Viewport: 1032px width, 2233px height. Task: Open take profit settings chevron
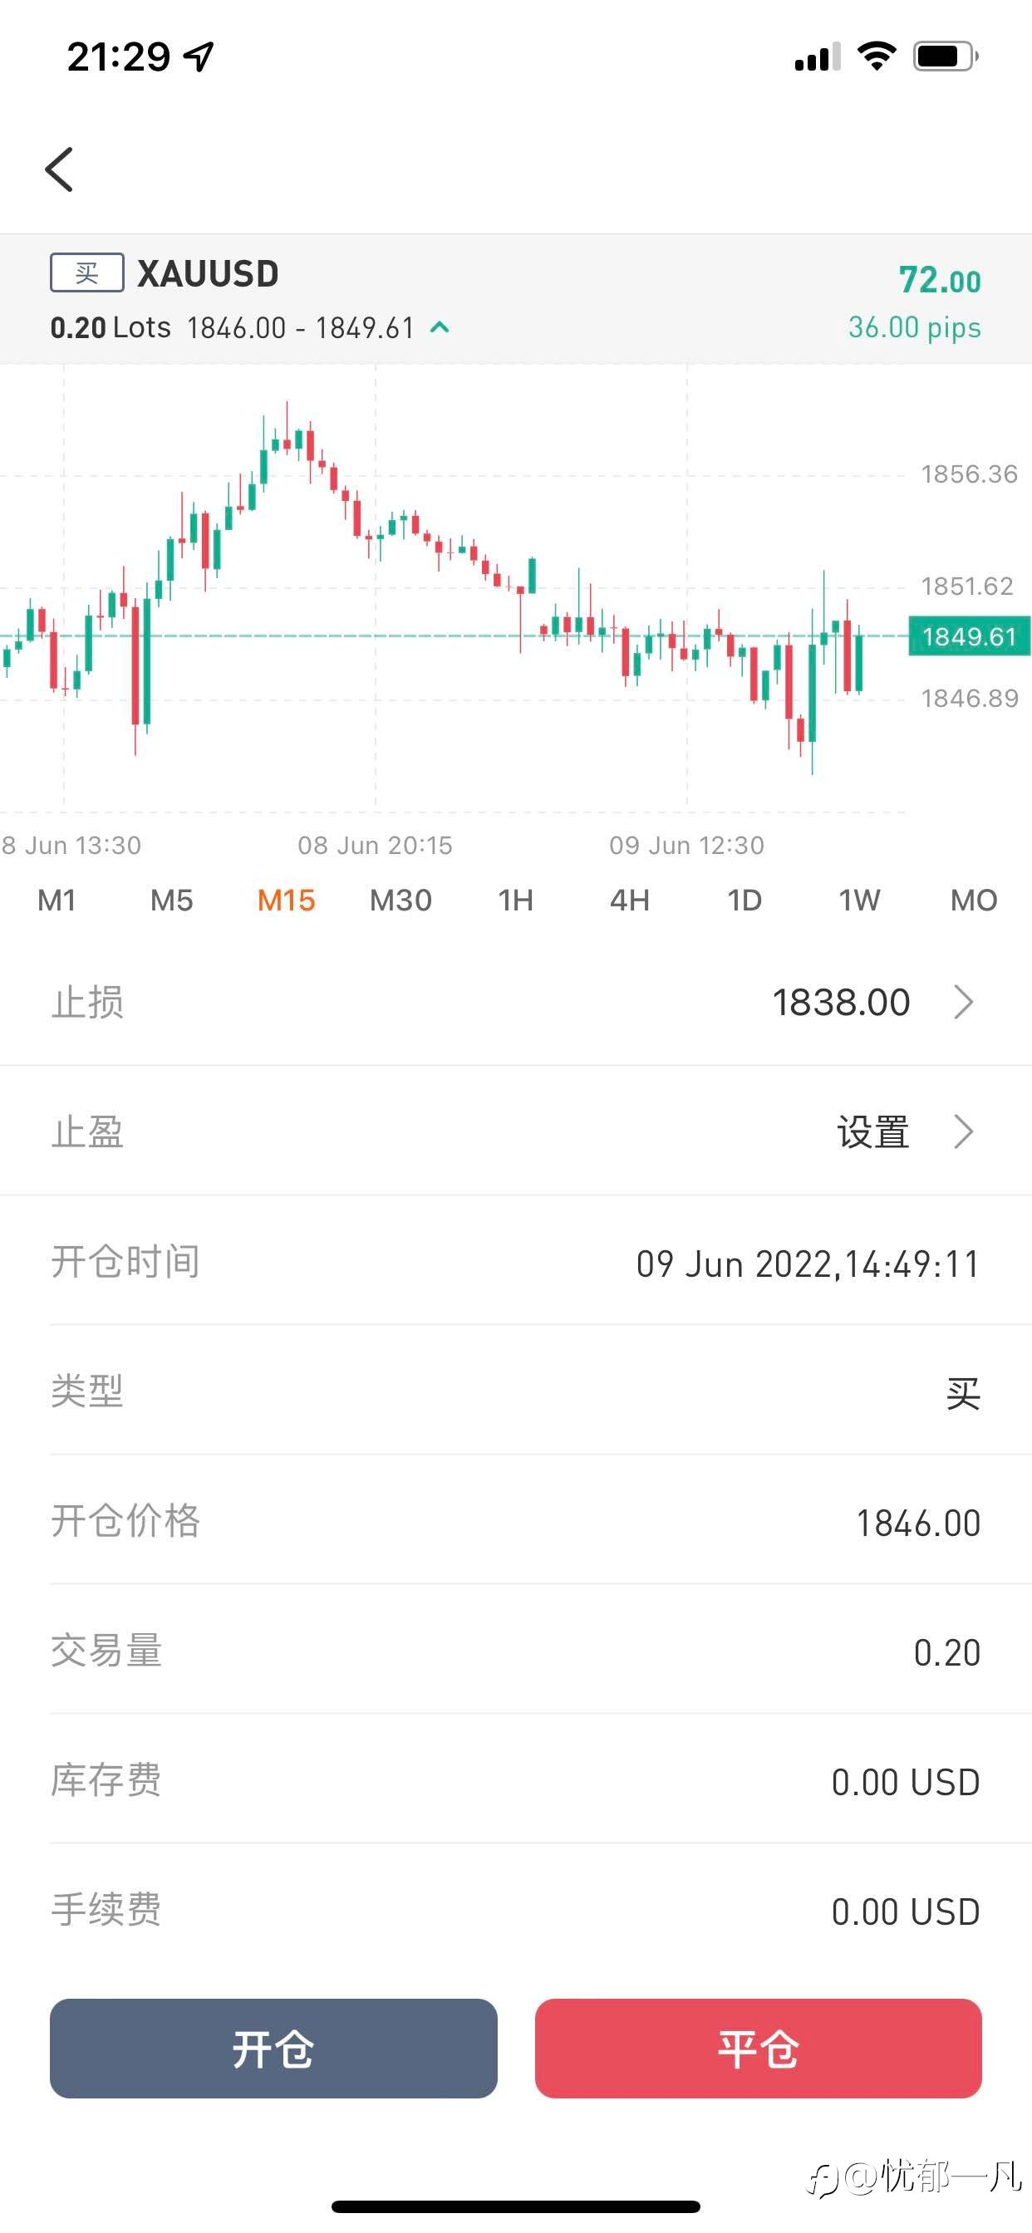pos(963,1132)
